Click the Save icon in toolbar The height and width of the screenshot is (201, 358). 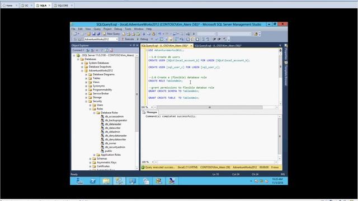coord(93,34)
